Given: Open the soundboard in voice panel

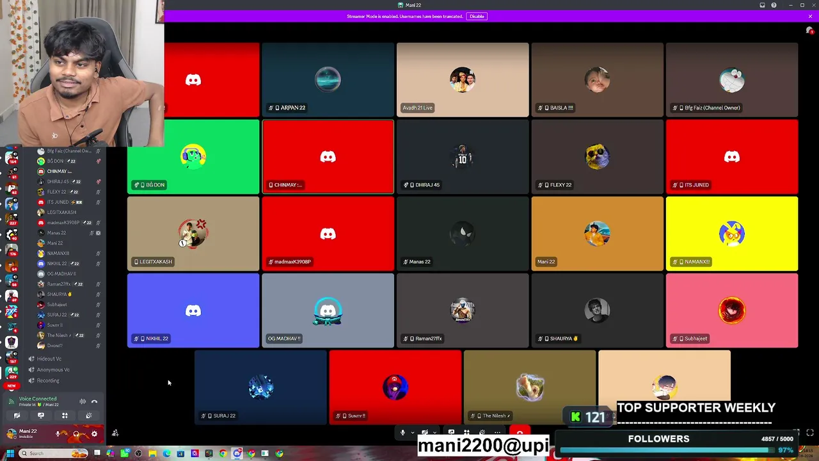Looking at the screenshot, I should point(88,416).
